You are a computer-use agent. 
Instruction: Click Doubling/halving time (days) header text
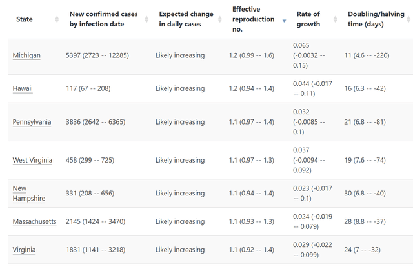coord(376,19)
